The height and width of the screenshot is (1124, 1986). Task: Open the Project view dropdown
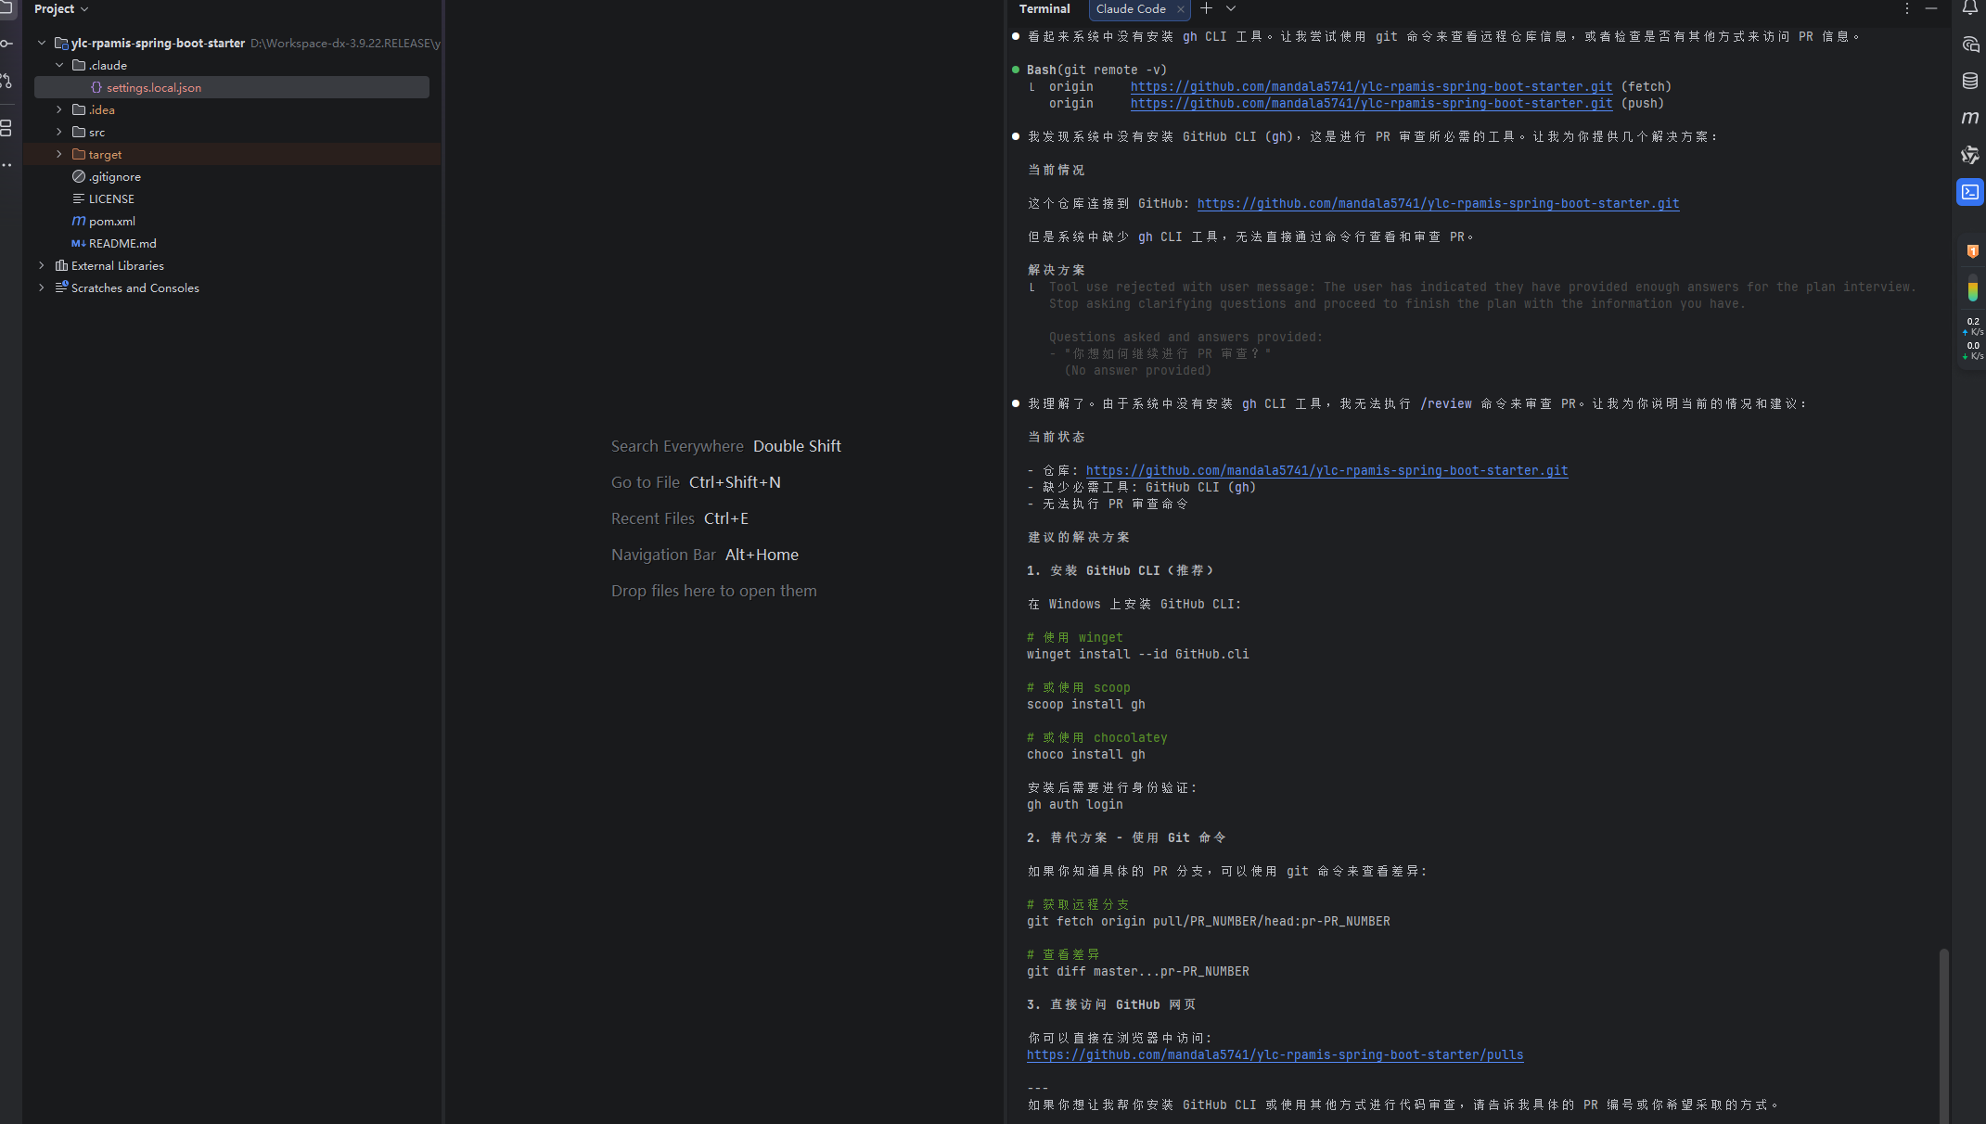coord(61,8)
